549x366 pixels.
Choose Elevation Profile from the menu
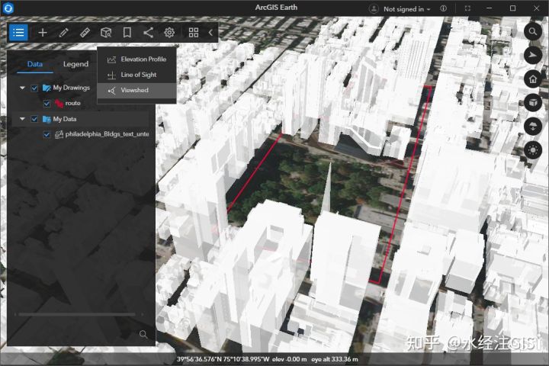(136, 59)
